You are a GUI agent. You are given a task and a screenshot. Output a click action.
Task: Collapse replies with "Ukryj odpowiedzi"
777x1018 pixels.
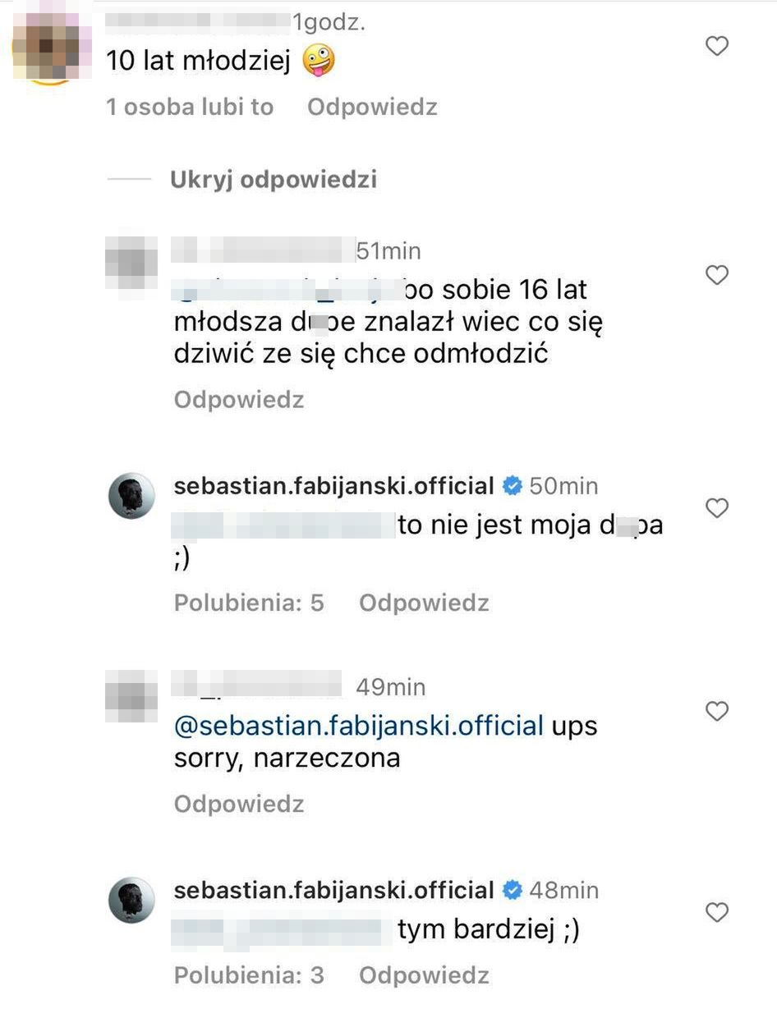click(273, 180)
